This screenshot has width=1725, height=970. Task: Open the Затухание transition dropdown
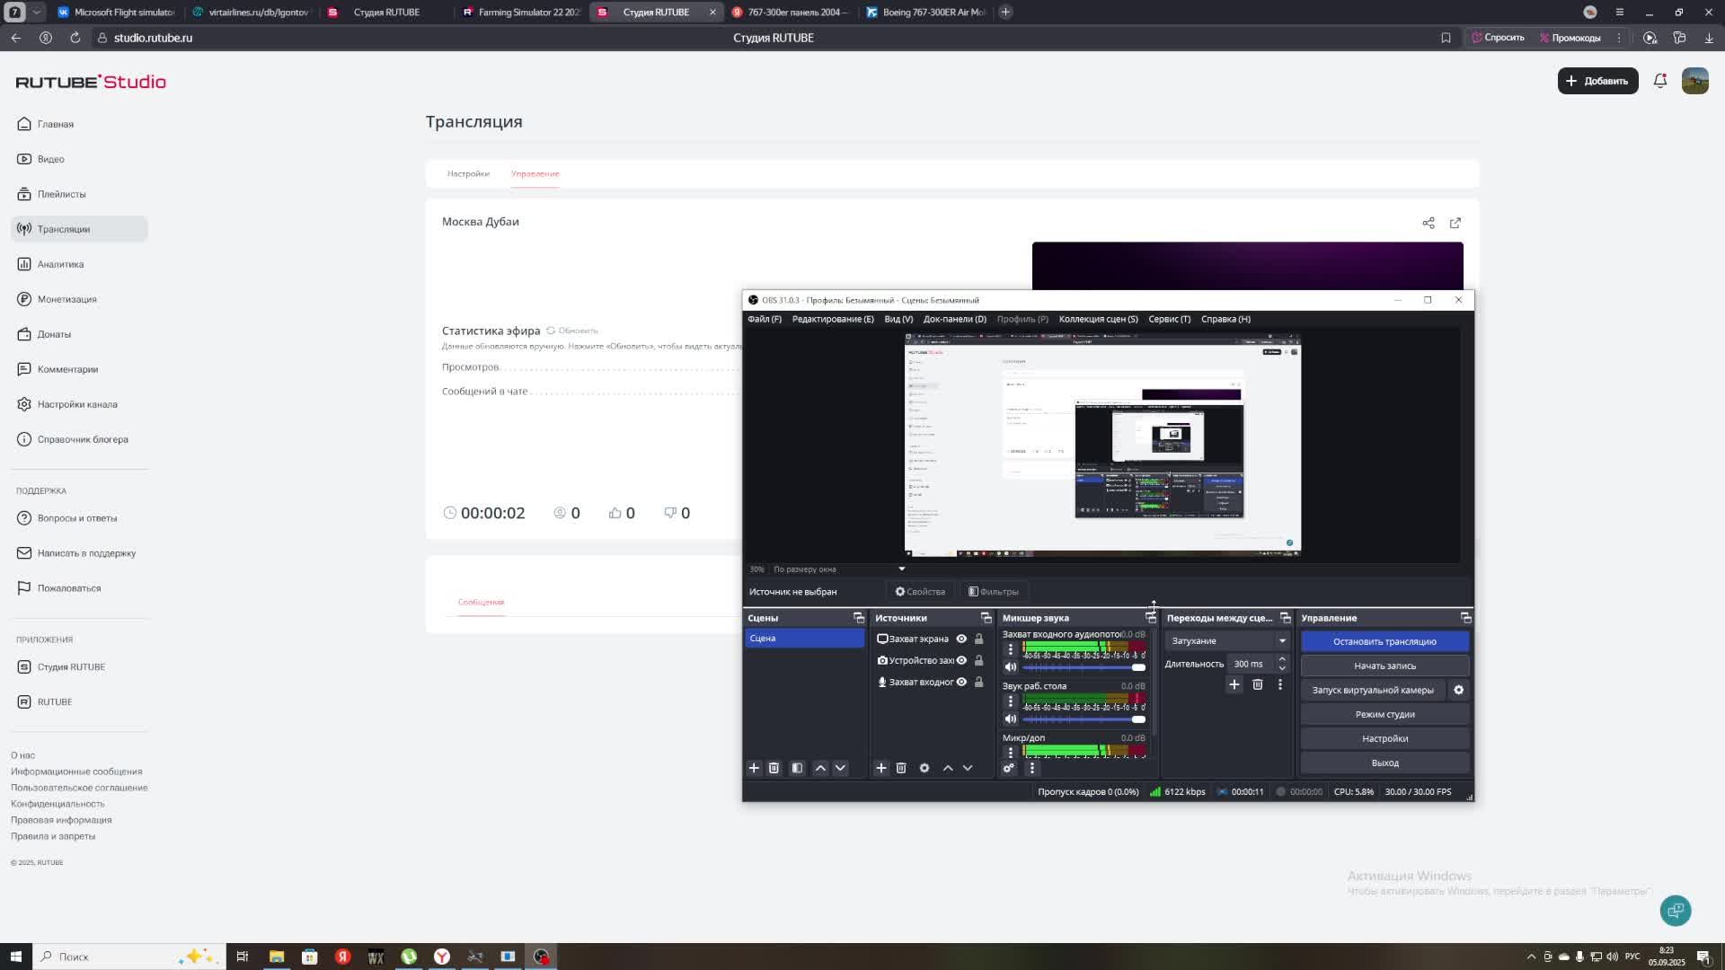click(x=1227, y=640)
